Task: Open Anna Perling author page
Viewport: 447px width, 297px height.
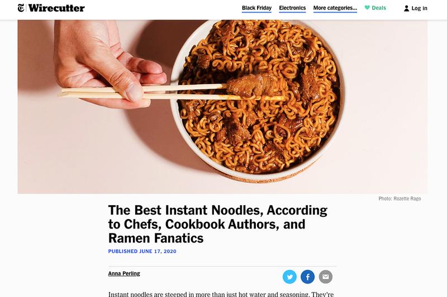Action: (124, 274)
